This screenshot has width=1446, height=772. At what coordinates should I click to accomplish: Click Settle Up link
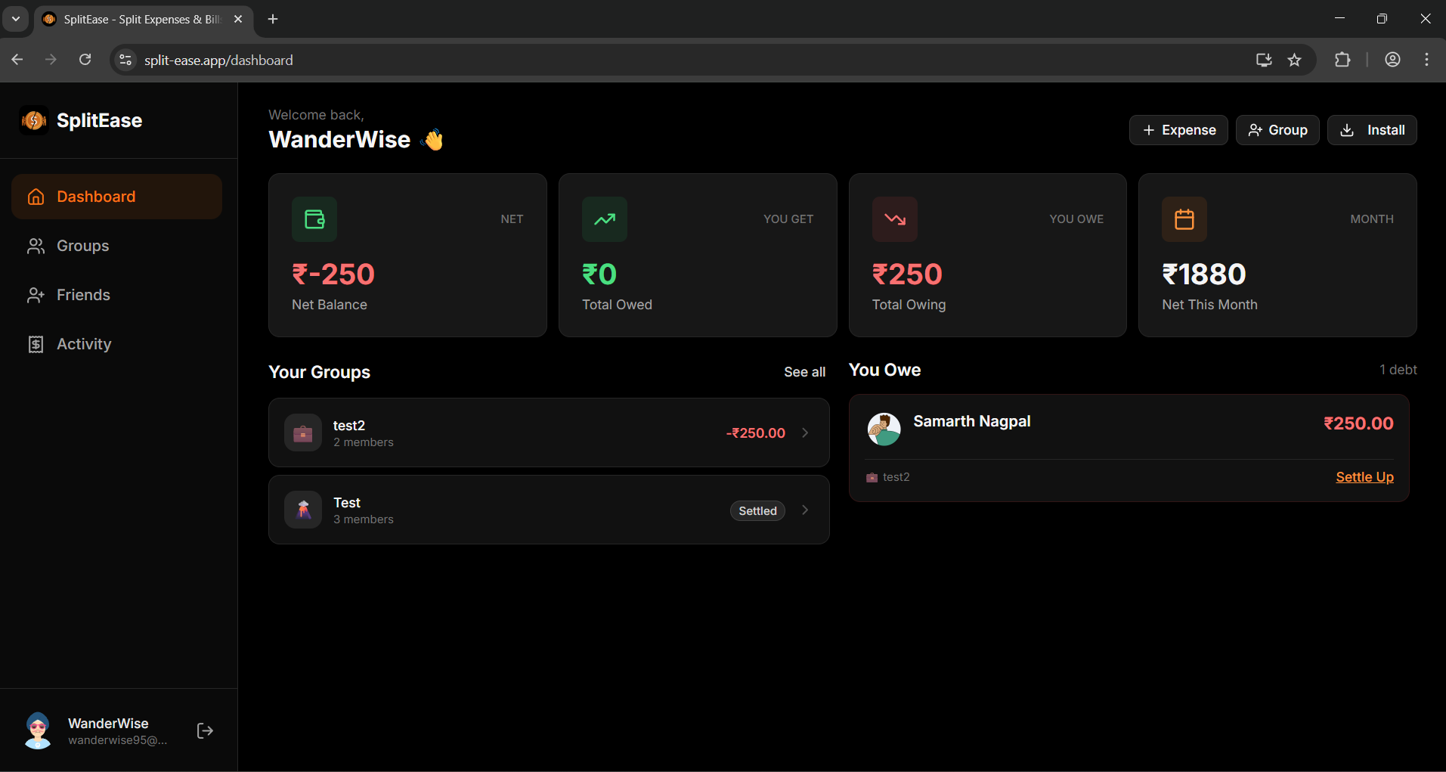(1364, 477)
